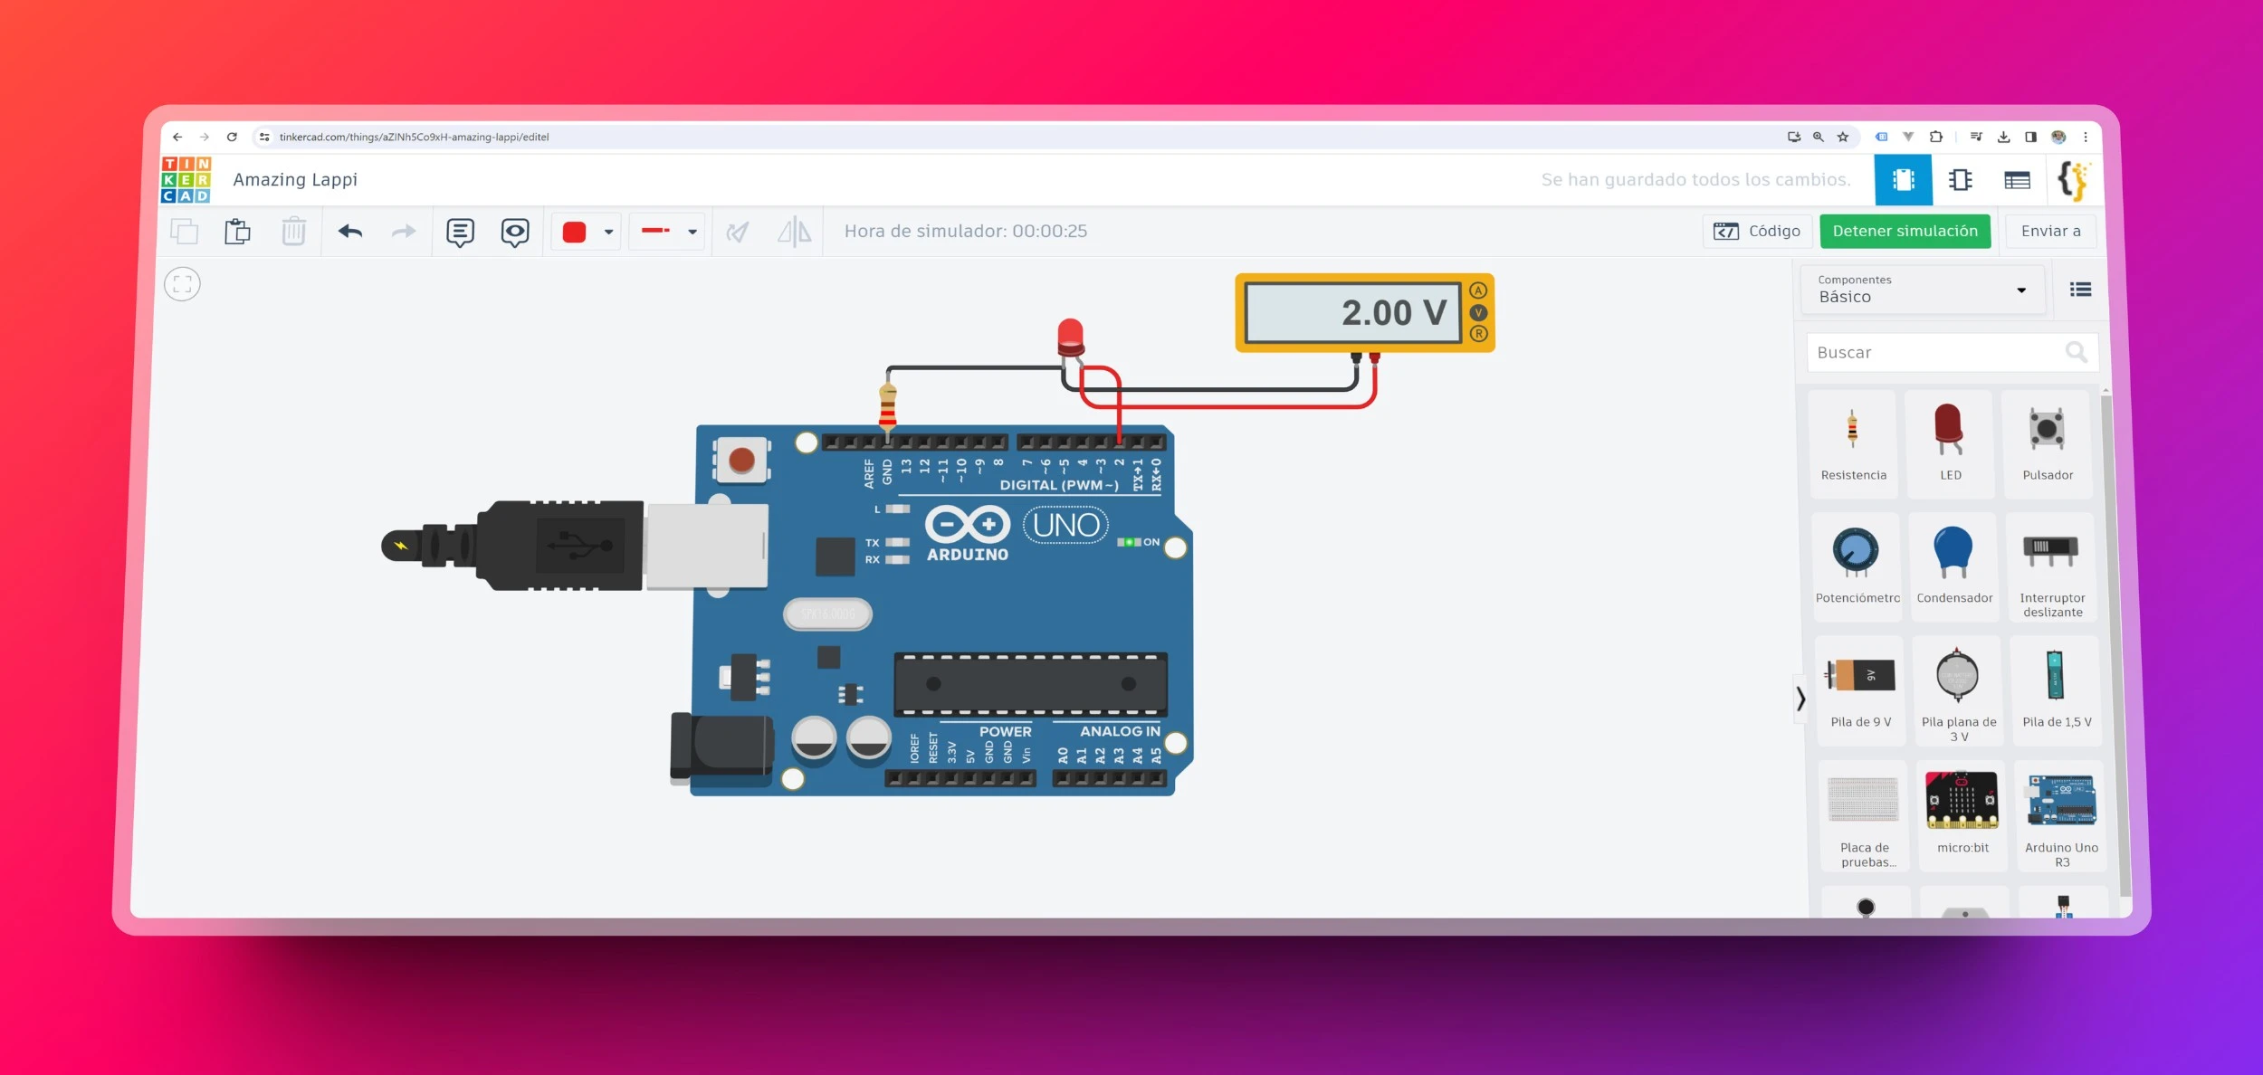2263x1075 pixels.
Task: Select the micro:bit component
Action: click(1962, 815)
